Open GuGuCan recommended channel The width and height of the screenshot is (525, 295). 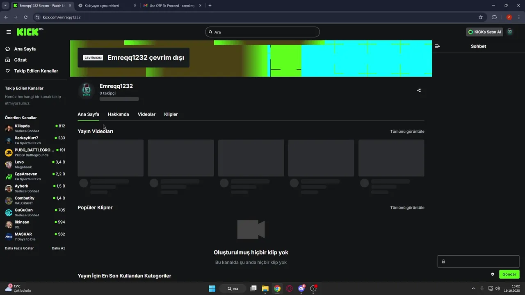35,213
